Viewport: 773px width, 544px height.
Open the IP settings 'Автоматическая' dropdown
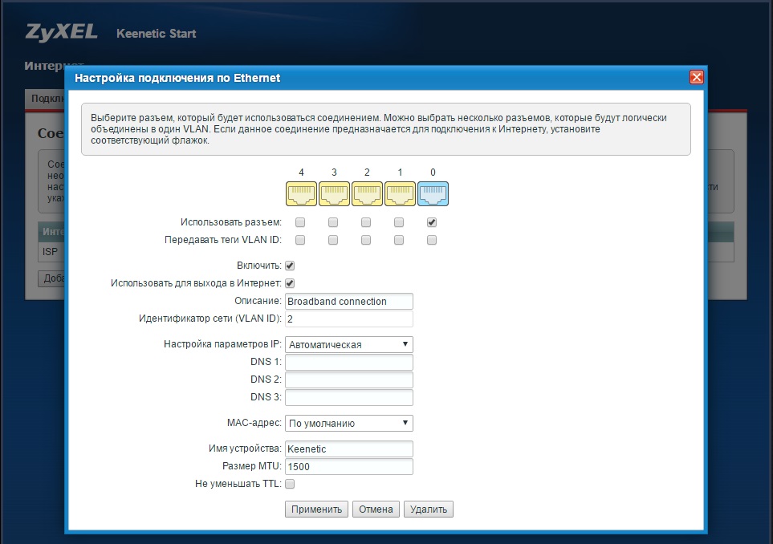pyautogui.click(x=348, y=345)
